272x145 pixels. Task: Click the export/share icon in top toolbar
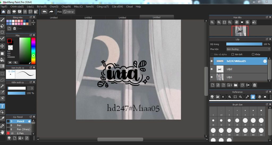tap(9, 12)
